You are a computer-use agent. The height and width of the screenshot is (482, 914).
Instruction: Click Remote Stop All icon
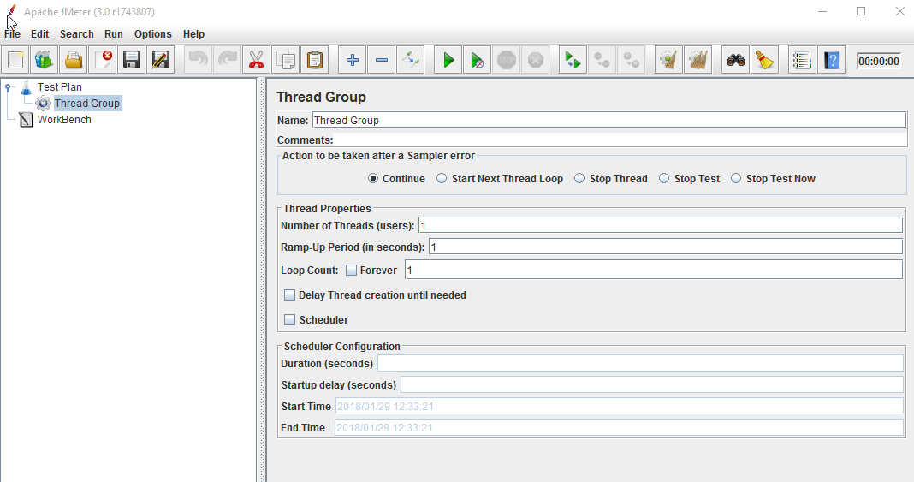coord(602,60)
